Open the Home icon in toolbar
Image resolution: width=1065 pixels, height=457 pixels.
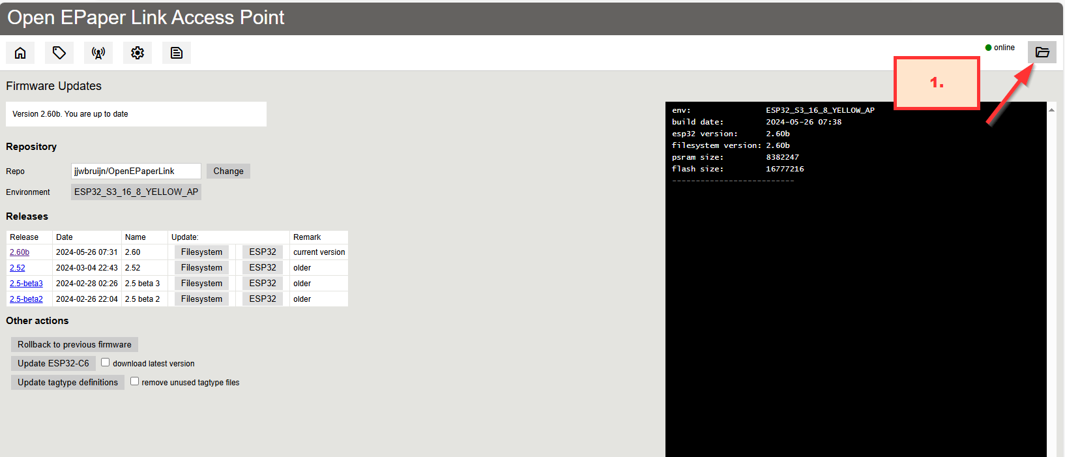20,53
